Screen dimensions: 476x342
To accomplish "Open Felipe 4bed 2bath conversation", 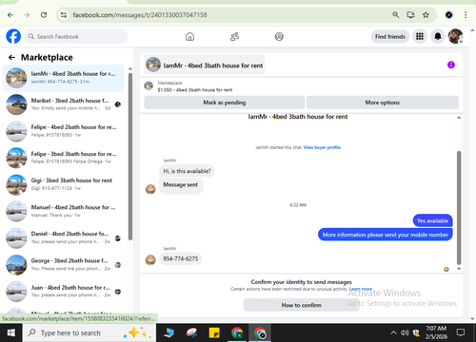I will pyautogui.click(x=64, y=131).
